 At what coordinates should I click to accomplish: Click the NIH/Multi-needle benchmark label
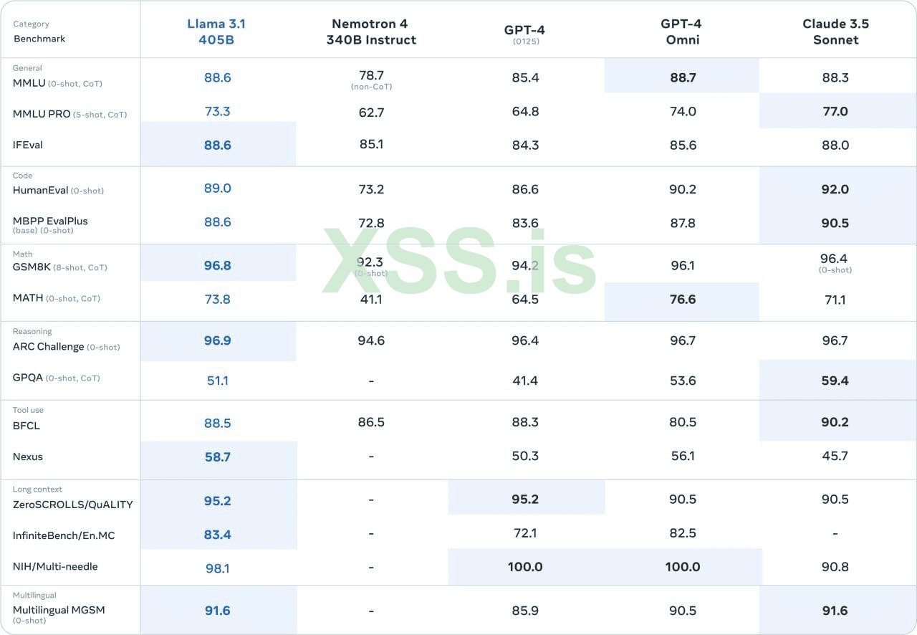tap(55, 566)
